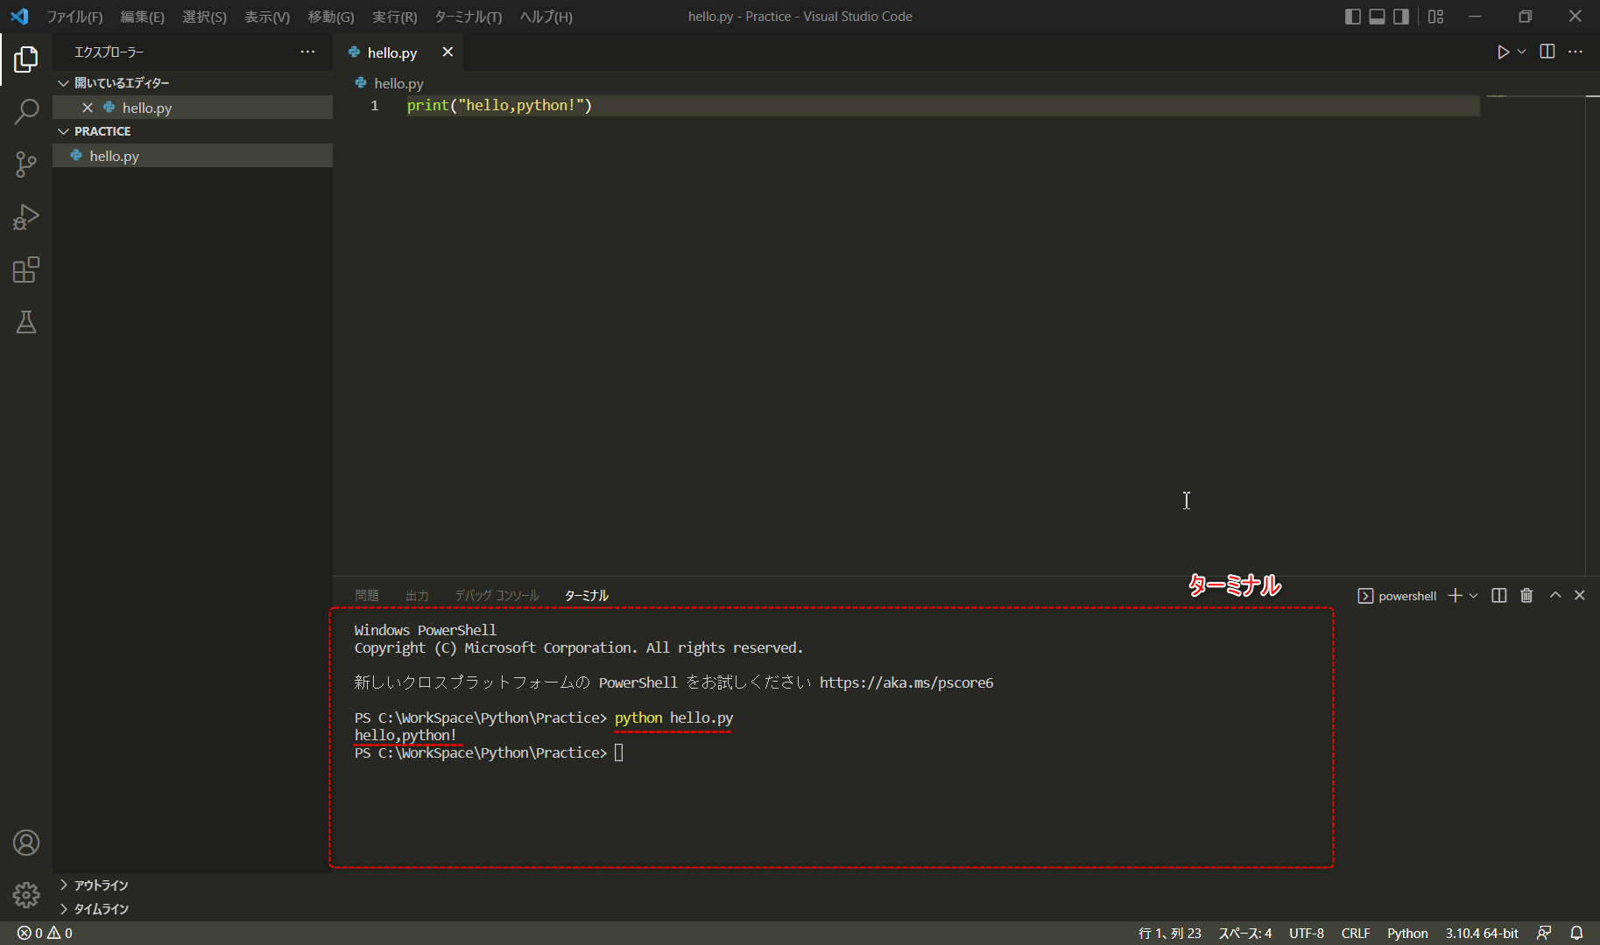Viewport: 1600px width, 945px height.
Task: Change indentation via スペース: 4
Action: tap(1245, 934)
